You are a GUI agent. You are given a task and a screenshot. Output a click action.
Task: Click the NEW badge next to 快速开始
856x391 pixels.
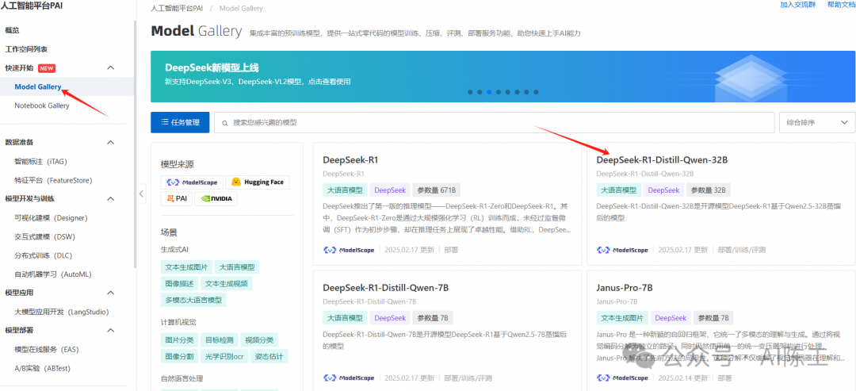tap(47, 68)
